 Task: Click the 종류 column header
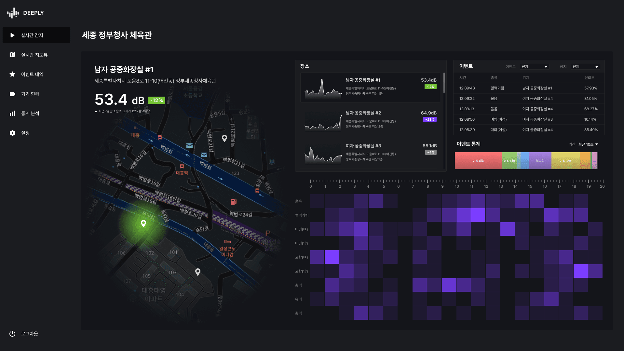494,78
